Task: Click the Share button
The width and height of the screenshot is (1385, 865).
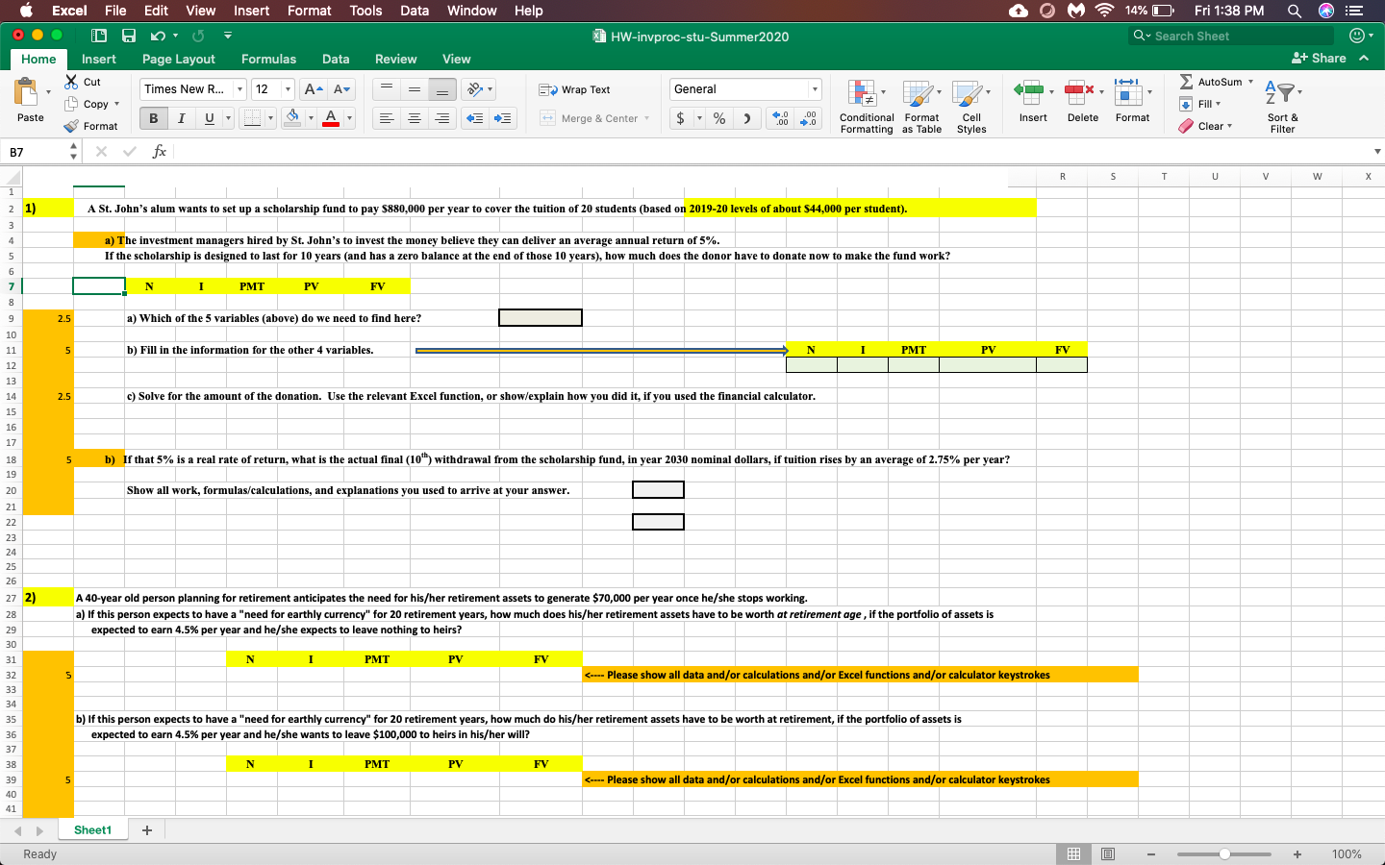Action: (x=1319, y=59)
